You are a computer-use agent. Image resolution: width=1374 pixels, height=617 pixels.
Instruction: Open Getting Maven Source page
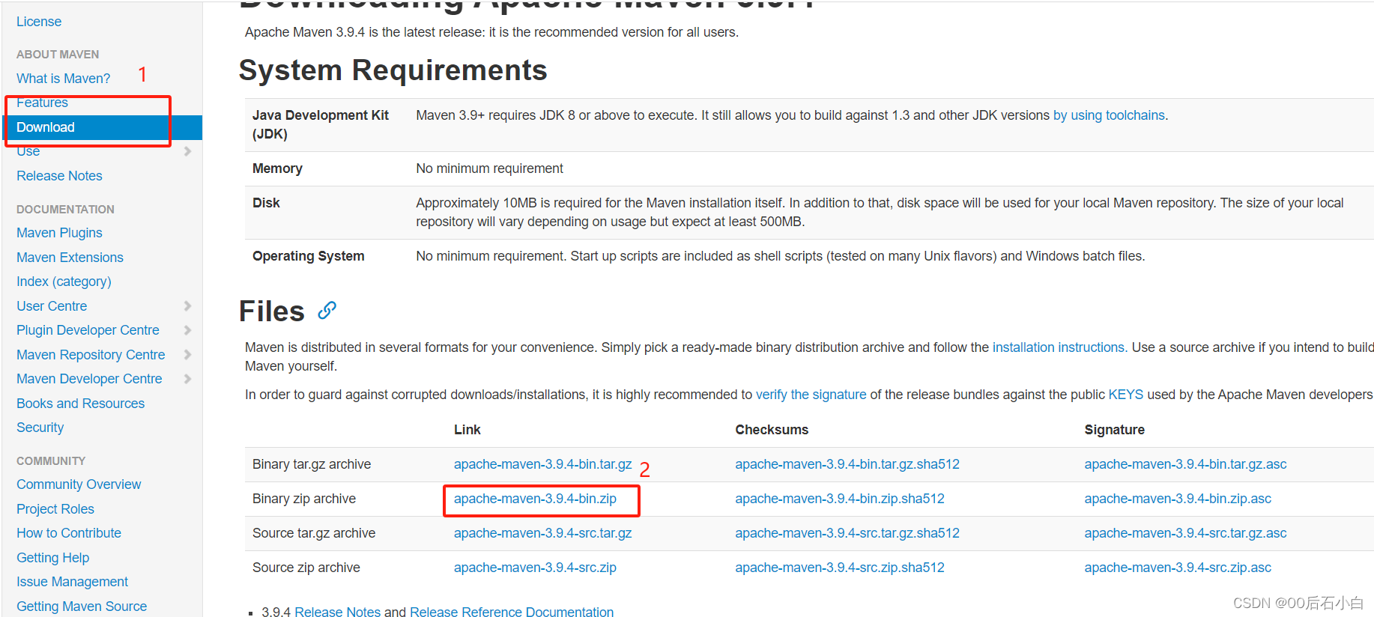coord(82,607)
